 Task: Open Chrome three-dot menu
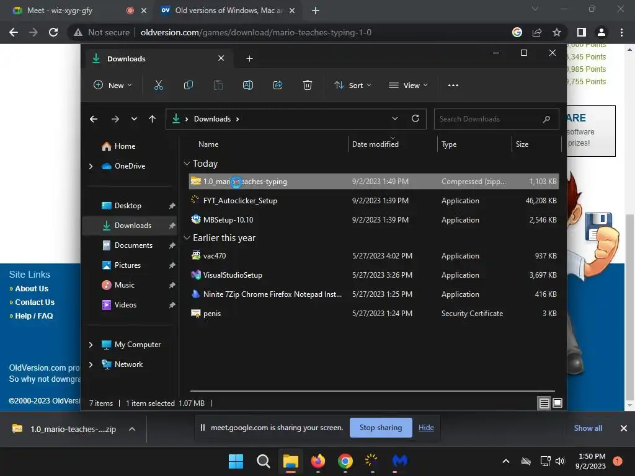click(621, 32)
